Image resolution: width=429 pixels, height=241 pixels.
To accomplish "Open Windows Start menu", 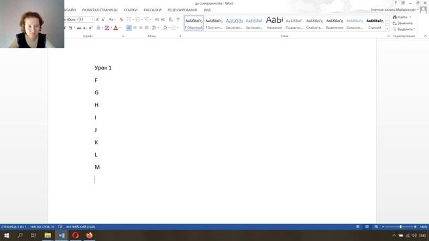I will [x=7, y=235].
